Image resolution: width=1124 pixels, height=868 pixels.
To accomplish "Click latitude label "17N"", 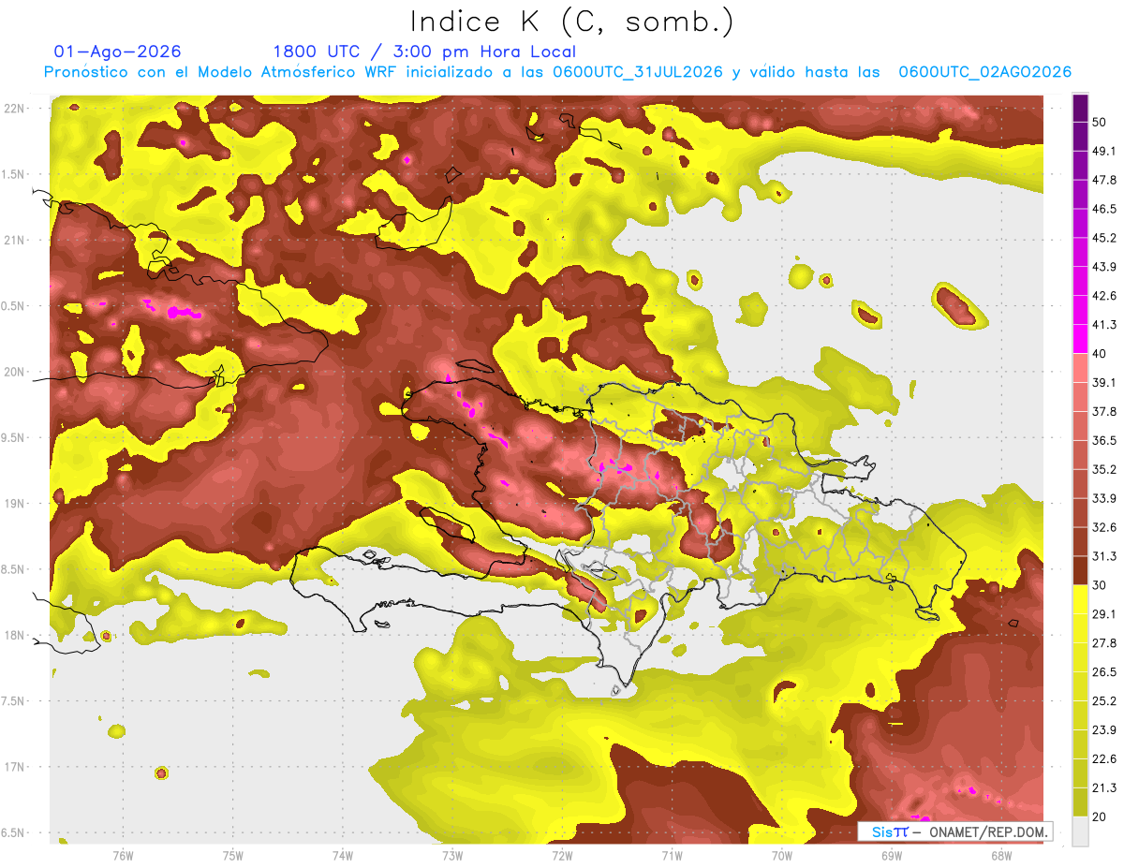I will coord(14,768).
